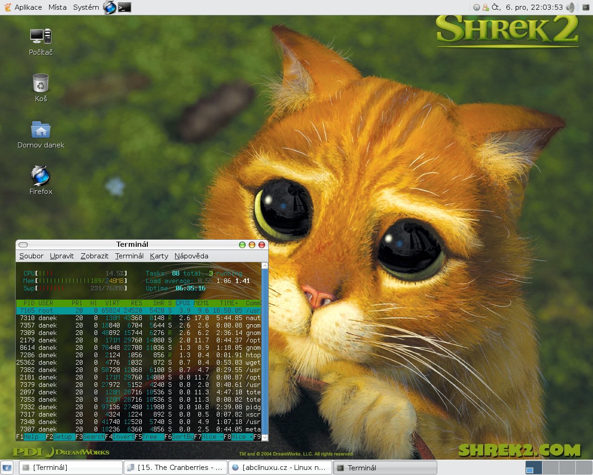593x475 pixels.
Task: Click the MEM% column header in htop
Action: 202,303
